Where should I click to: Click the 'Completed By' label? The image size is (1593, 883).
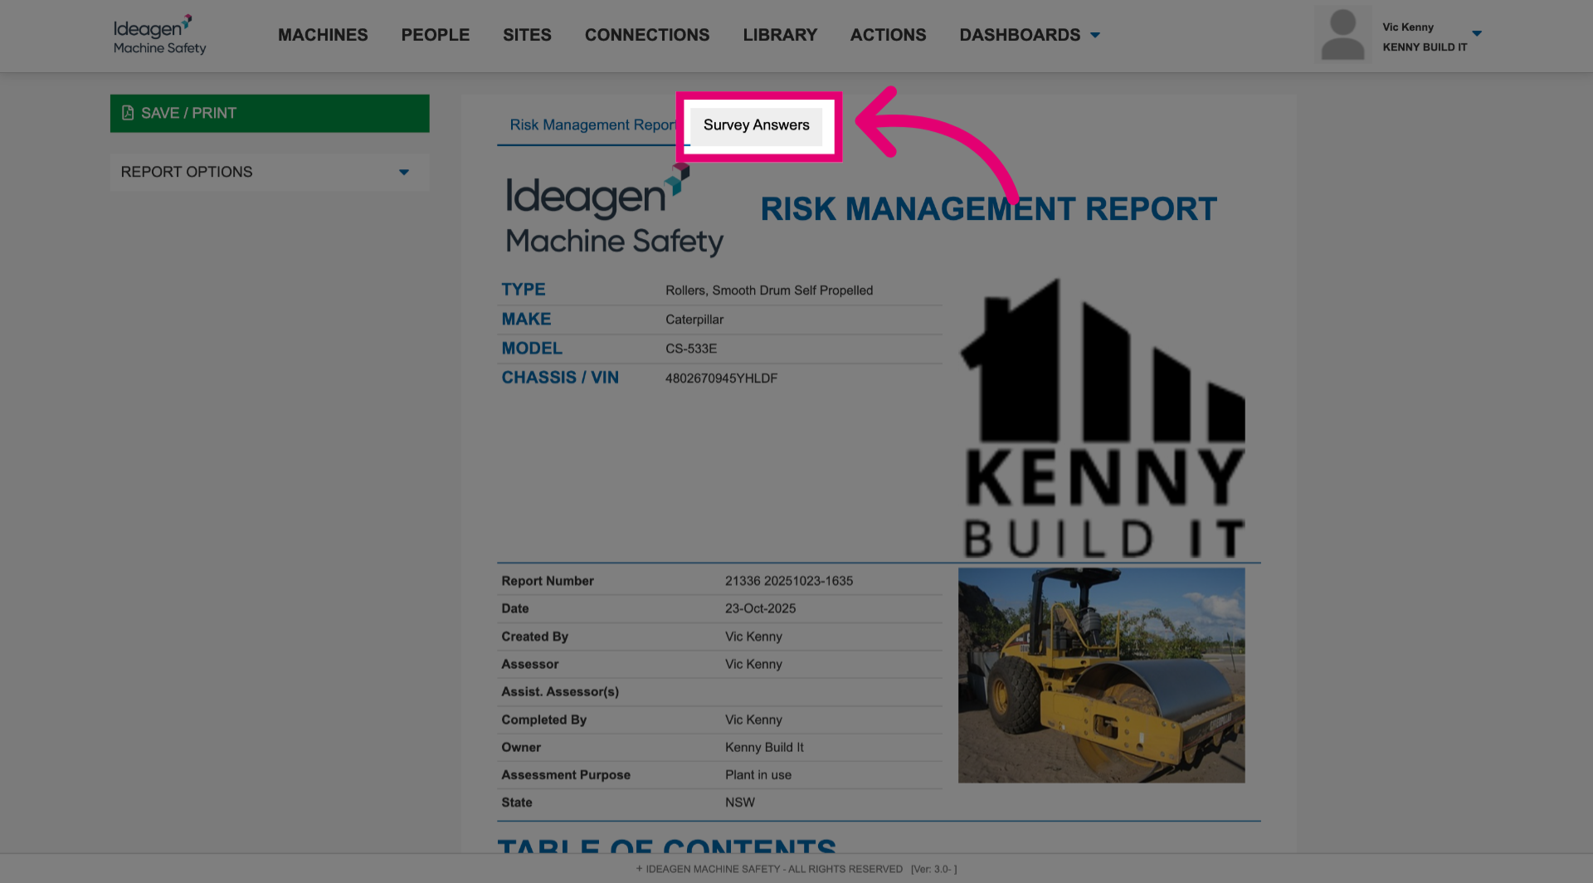[x=543, y=720]
